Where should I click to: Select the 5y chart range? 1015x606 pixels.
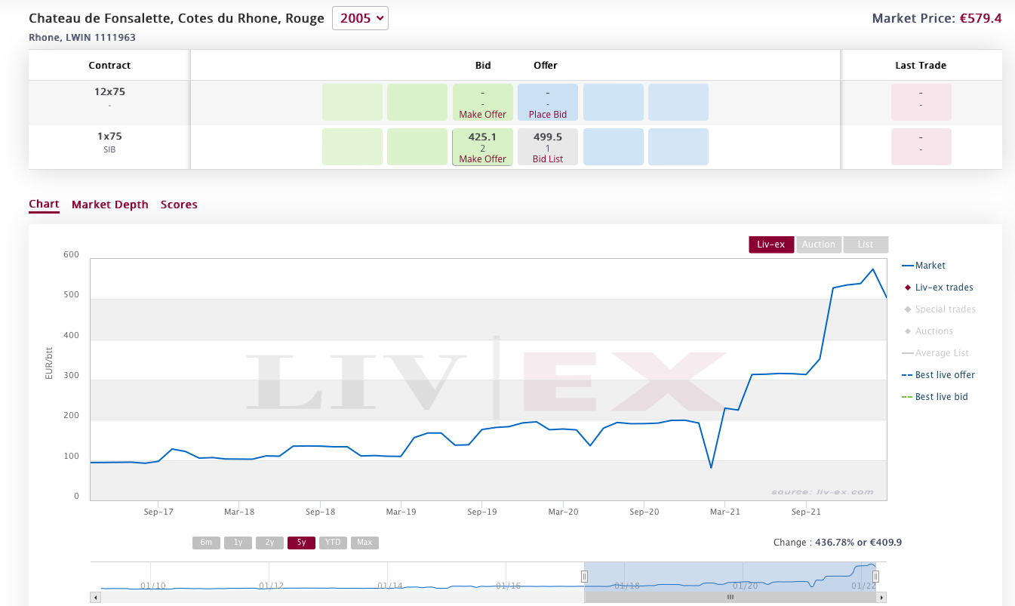(301, 543)
